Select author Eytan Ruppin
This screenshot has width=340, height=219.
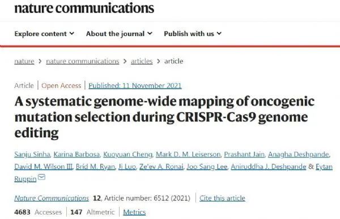tap(324, 167)
